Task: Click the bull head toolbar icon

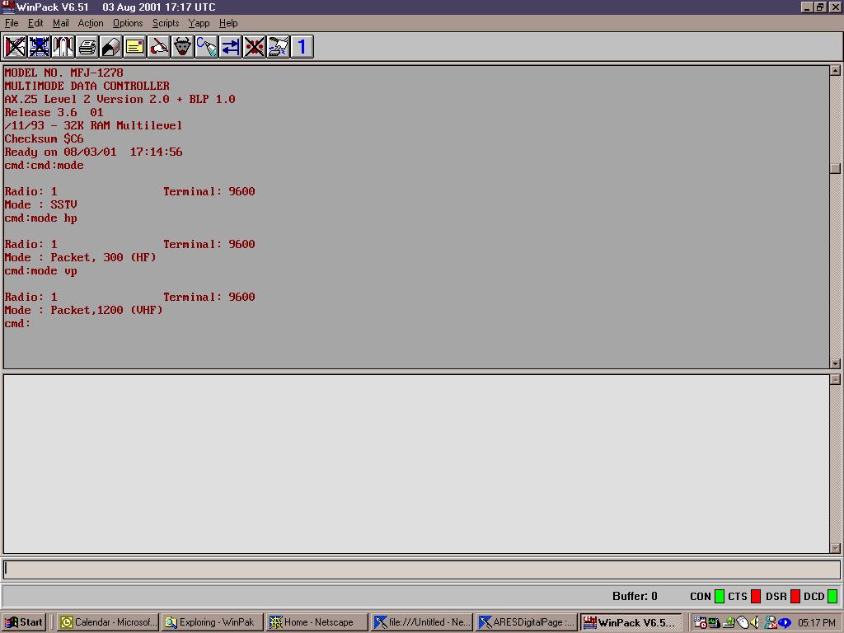Action: pyautogui.click(x=182, y=47)
